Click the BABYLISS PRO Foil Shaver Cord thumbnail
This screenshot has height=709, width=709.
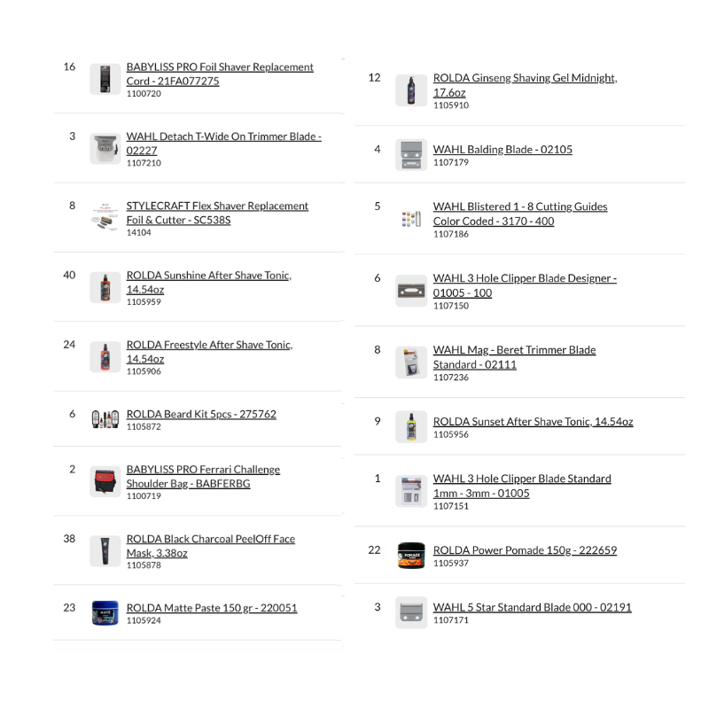[105, 79]
